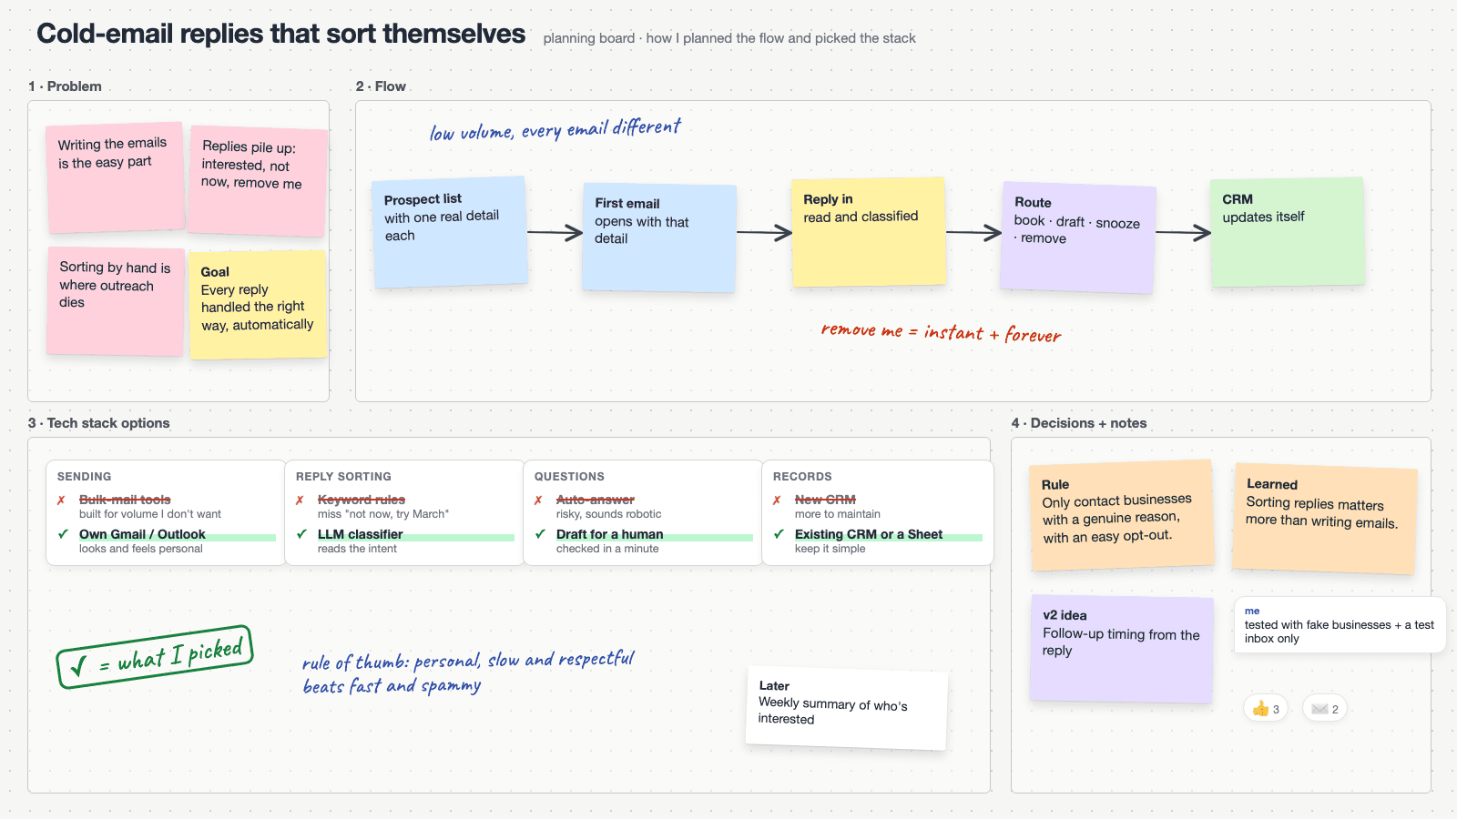Select the yellow 'Goal' sticky note

coord(258,305)
